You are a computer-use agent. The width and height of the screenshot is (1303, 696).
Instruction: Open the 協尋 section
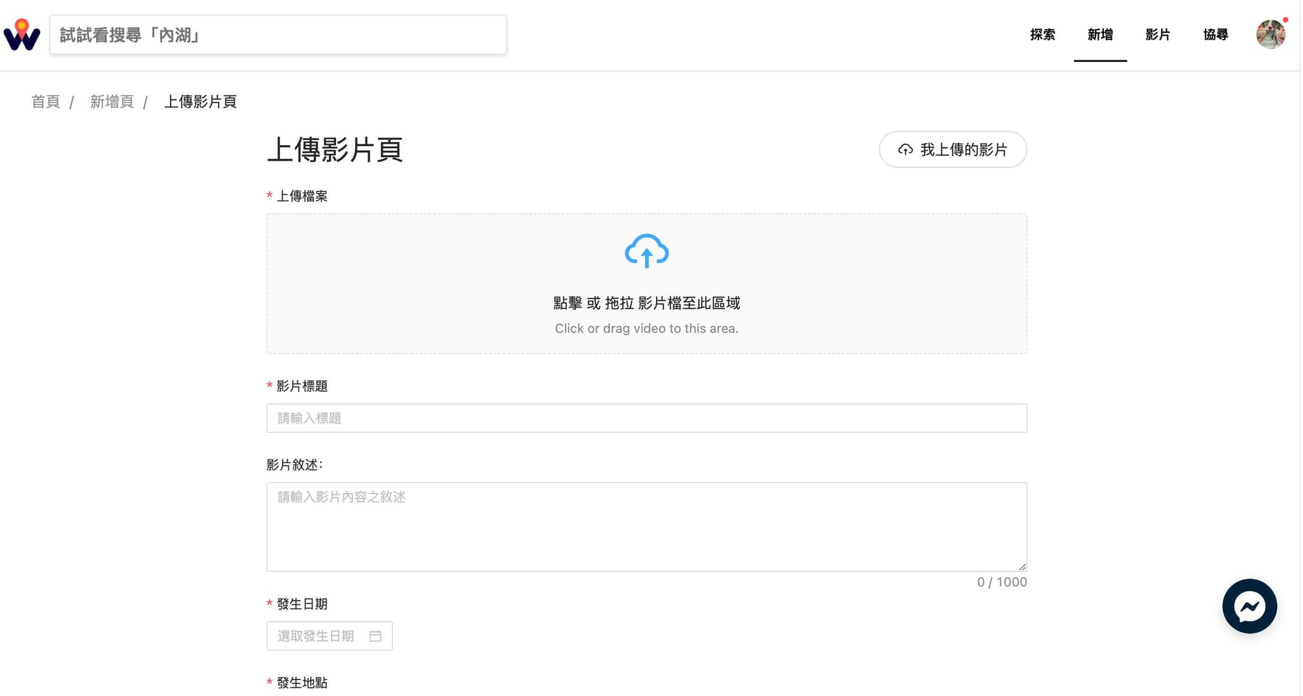coord(1216,35)
